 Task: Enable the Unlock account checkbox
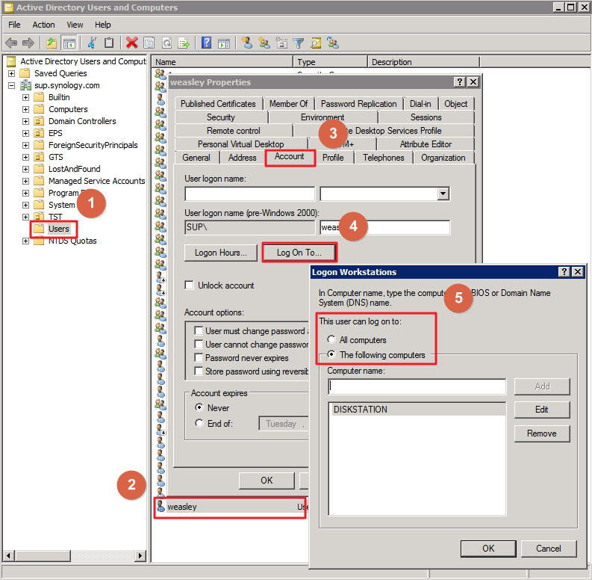coord(190,286)
